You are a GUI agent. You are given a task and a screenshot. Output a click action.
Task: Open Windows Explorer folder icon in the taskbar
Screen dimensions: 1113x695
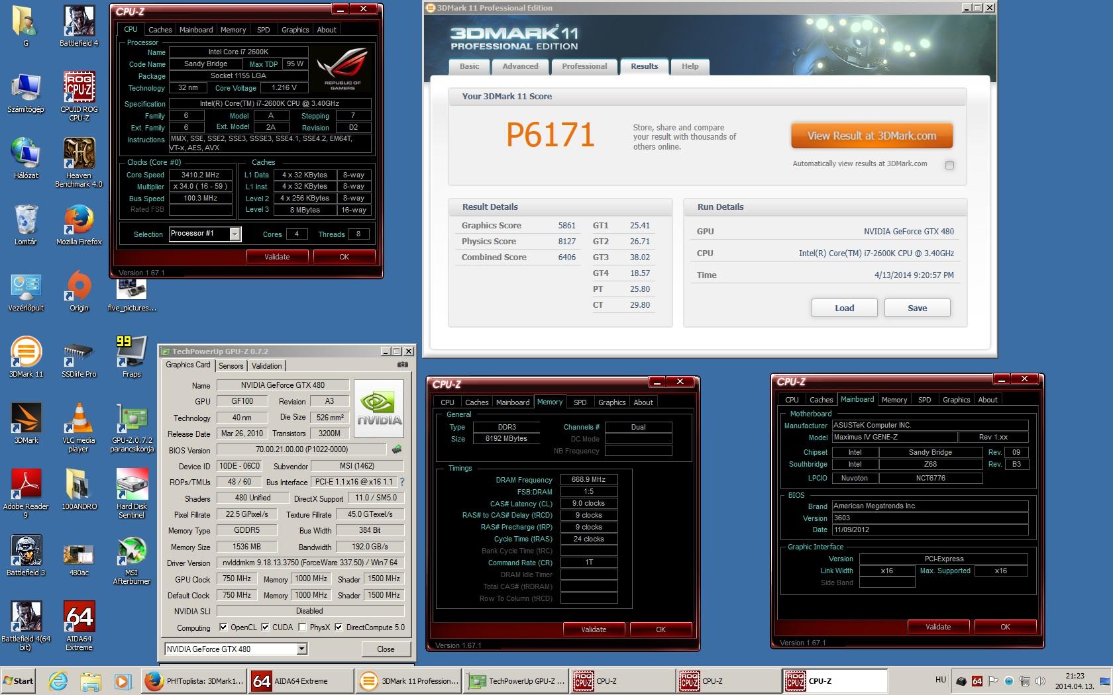(x=90, y=680)
